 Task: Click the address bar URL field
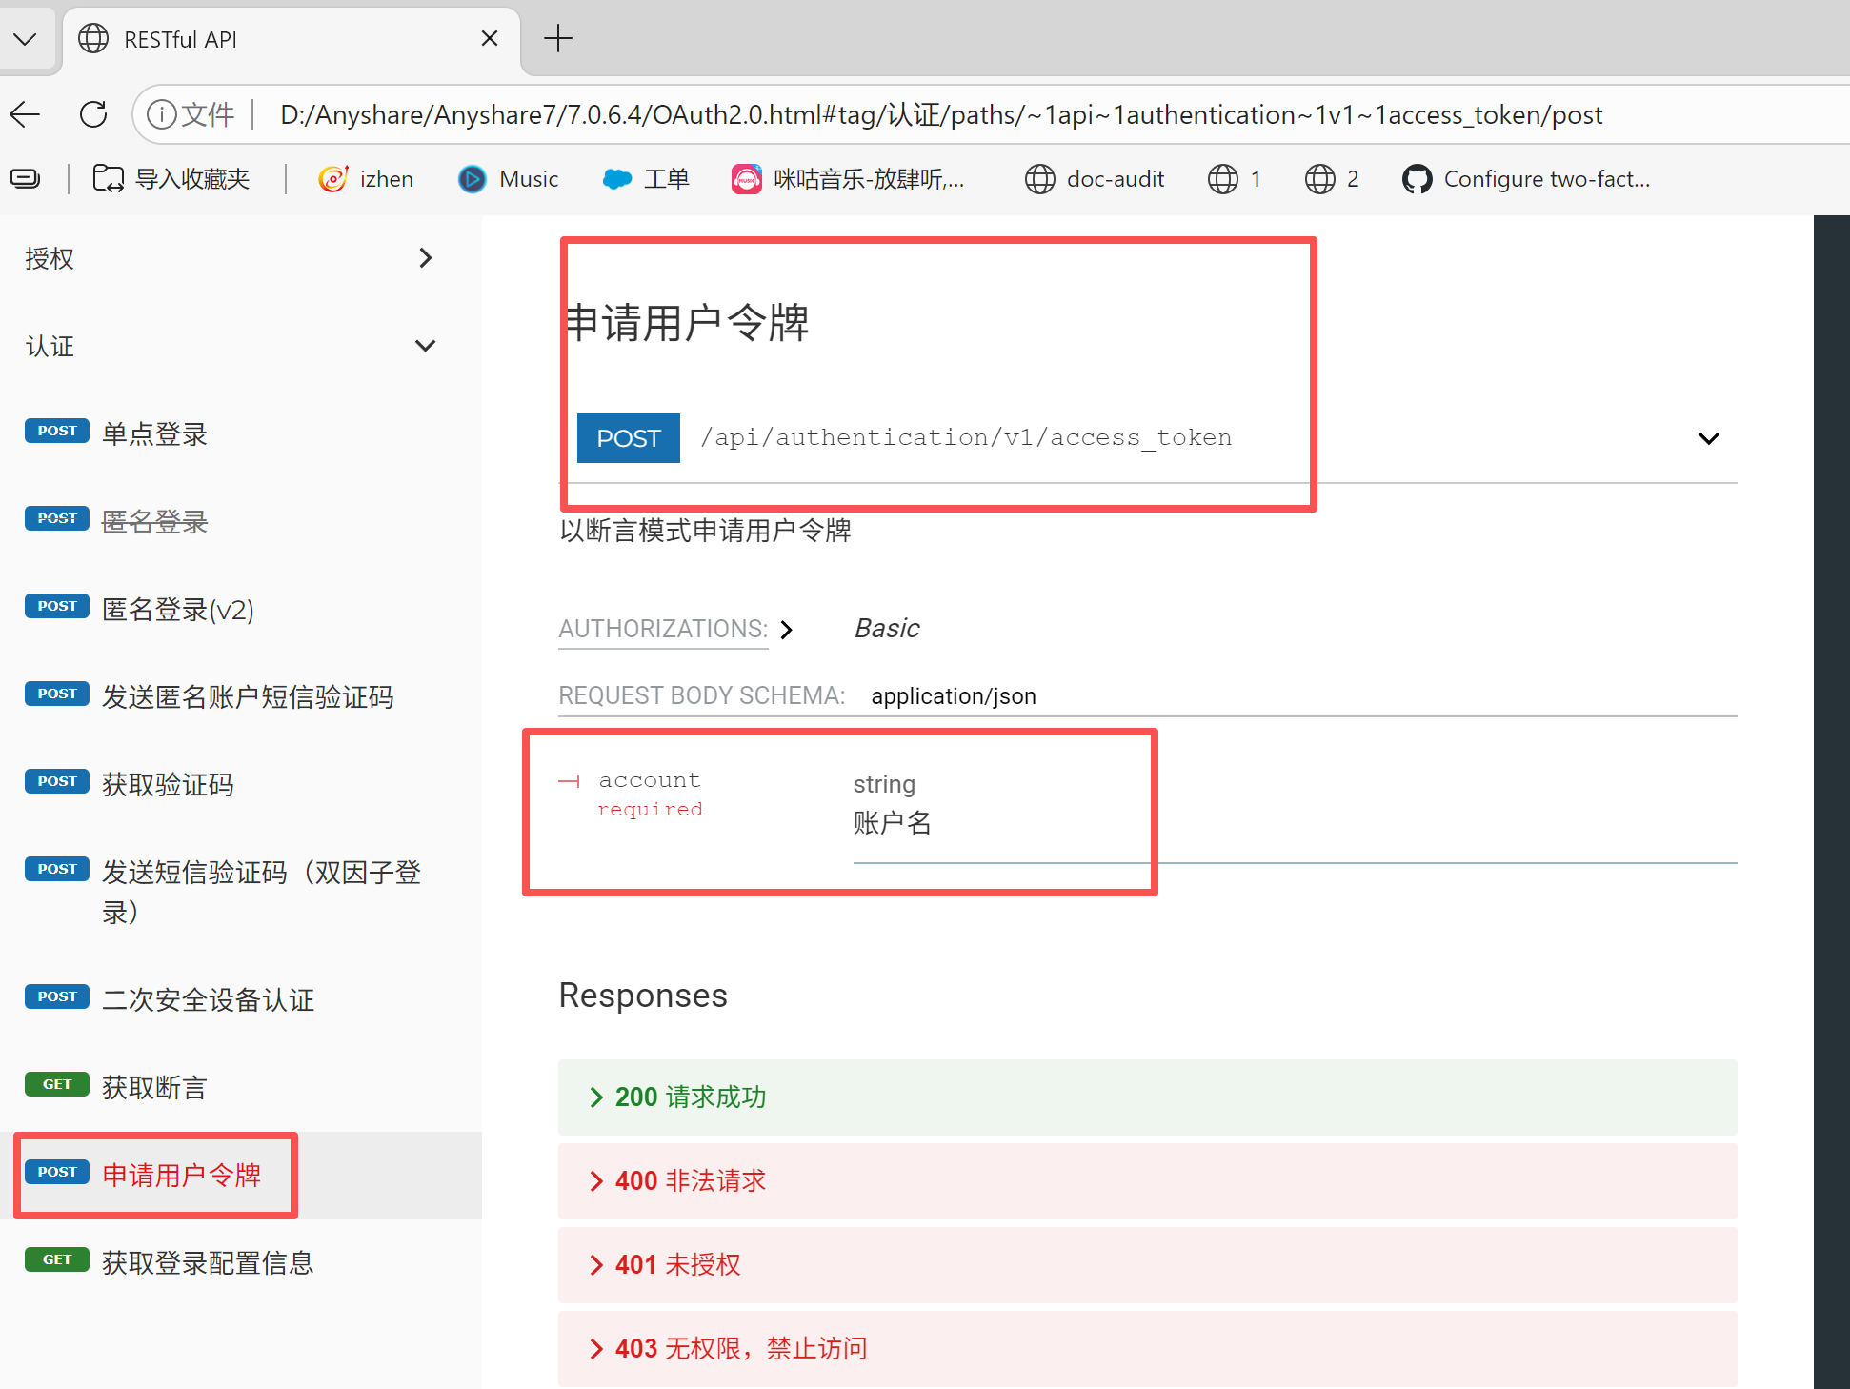pos(941,115)
